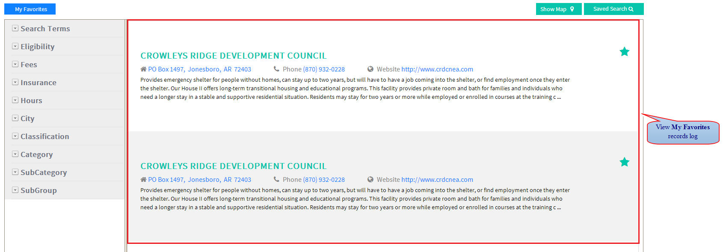Expand the Eligibility filter arrow

click(x=15, y=46)
